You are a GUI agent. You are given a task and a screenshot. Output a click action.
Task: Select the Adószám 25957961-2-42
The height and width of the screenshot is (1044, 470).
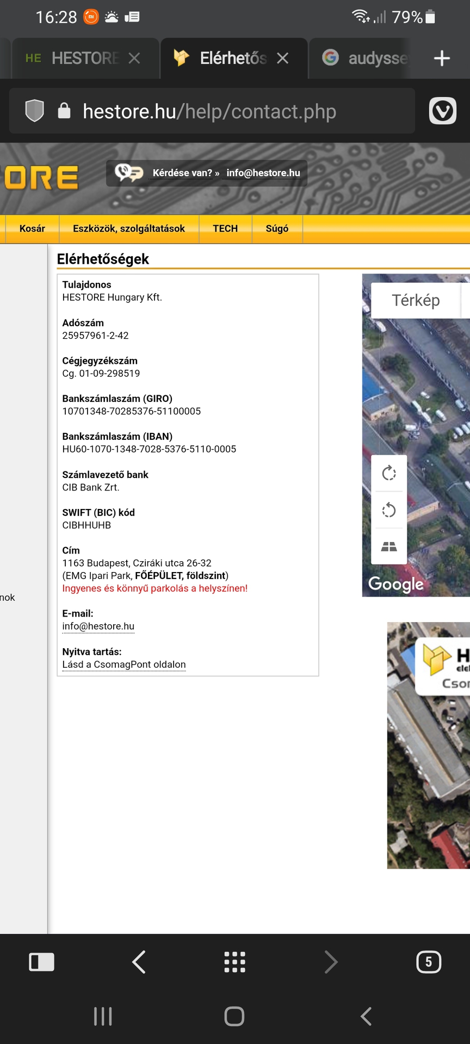pyautogui.click(x=95, y=335)
